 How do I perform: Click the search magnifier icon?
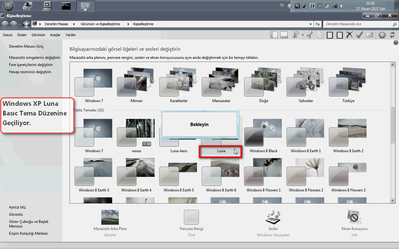(395, 24)
